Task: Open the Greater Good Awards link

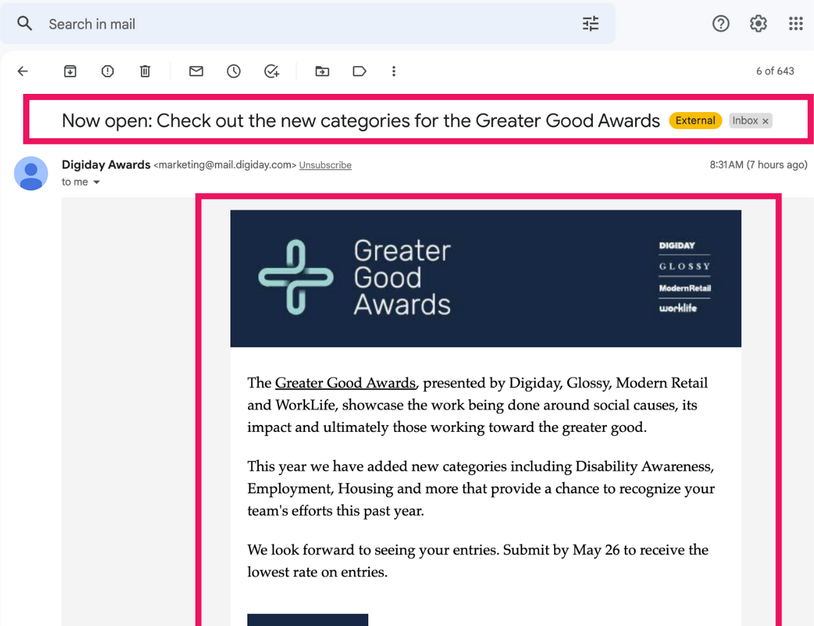Action: point(345,382)
